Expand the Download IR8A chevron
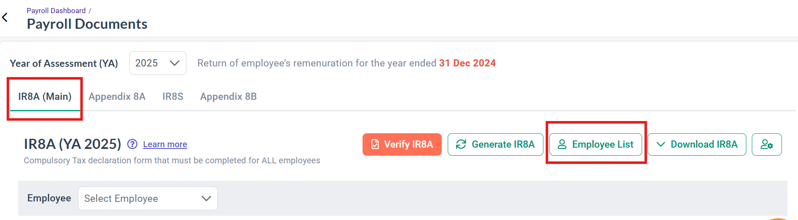Screen dimensions: 798x220 (660, 144)
